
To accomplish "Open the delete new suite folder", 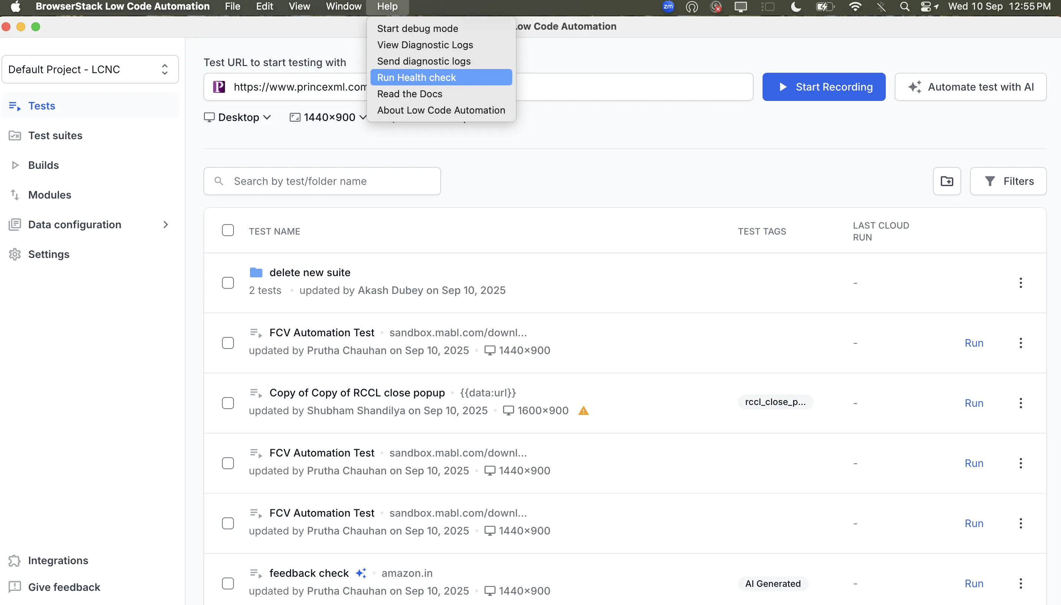I will (x=310, y=272).
